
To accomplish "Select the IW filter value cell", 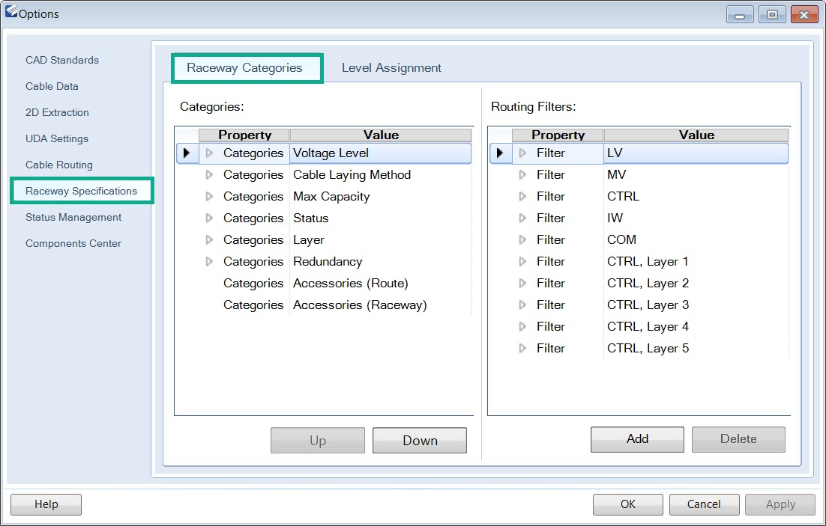I will point(696,218).
